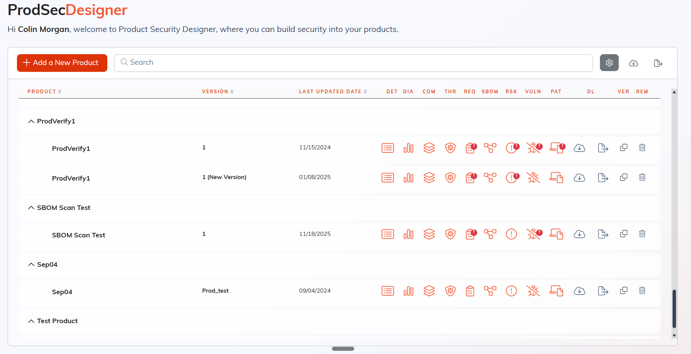This screenshot has height=354, width=691.
Task: Open the settings gear in the toolbar
Action: pyautogui.click(x=609, y=63)
